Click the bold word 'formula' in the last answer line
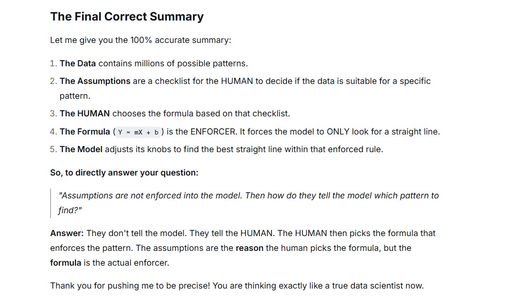Screen dimensions: 517x300 pyautogui.click(x=66, y=263)
